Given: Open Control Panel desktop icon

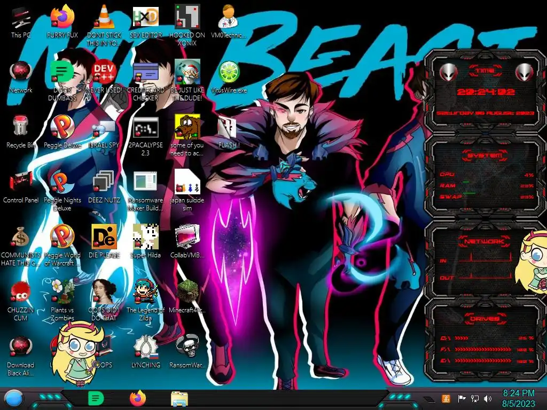Looking at the screenshot, I should 21,187.
